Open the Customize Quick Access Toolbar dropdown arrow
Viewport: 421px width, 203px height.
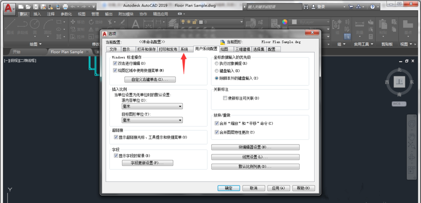point(93,6)
